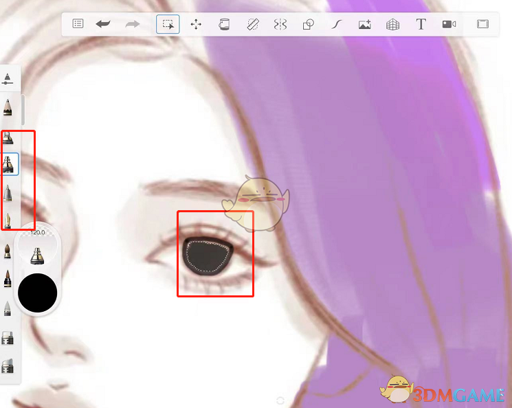Undo the last stroke
Image resolution: width=512 pixels, height=408 pixels.
tap(103, 24)
